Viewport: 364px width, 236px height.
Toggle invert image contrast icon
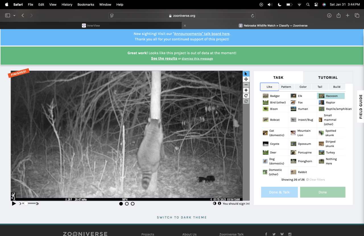pyautogui.click(x=215, y=203)
